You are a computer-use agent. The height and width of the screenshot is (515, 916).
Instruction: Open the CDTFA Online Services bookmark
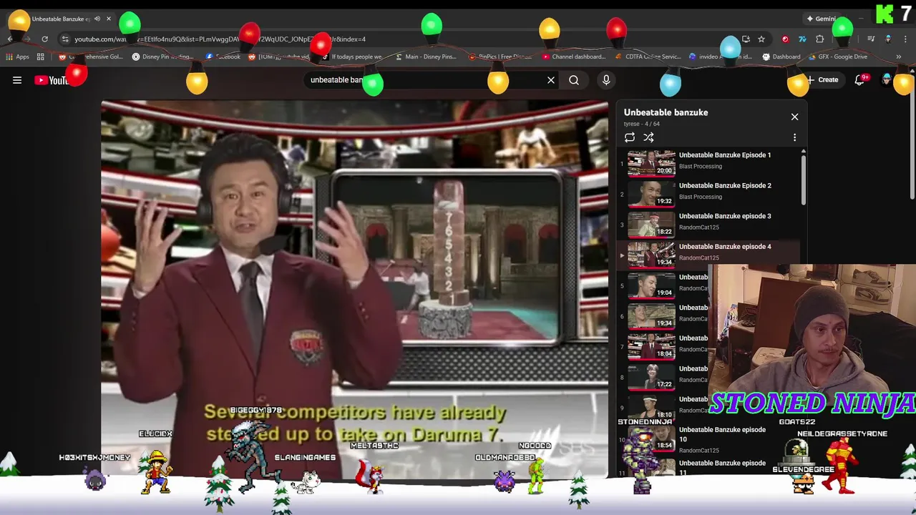[648, 57]
